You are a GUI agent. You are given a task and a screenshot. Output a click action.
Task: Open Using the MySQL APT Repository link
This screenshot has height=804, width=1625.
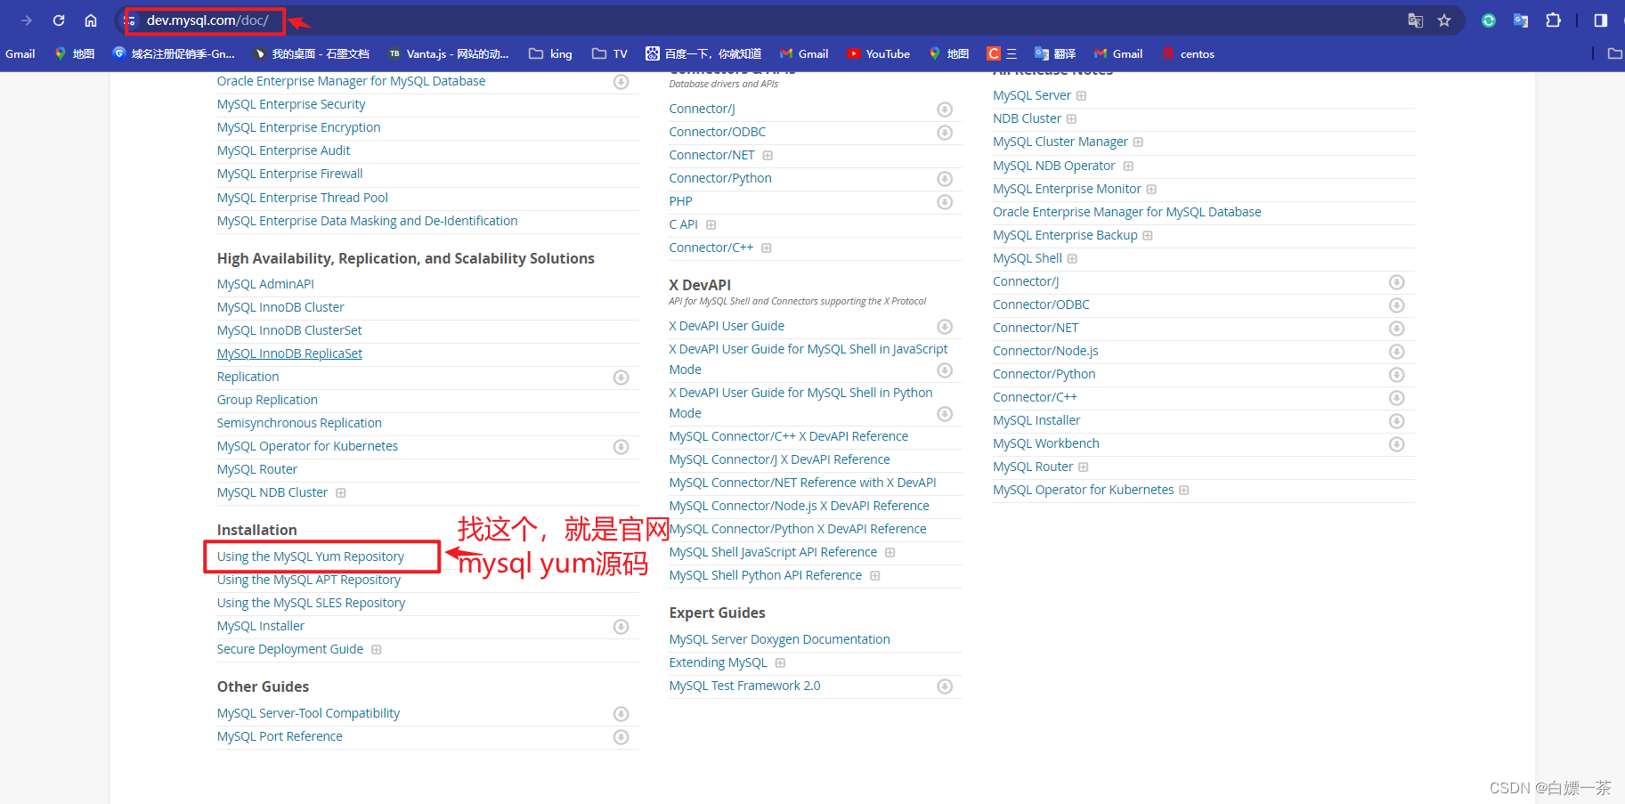[309, 580]
